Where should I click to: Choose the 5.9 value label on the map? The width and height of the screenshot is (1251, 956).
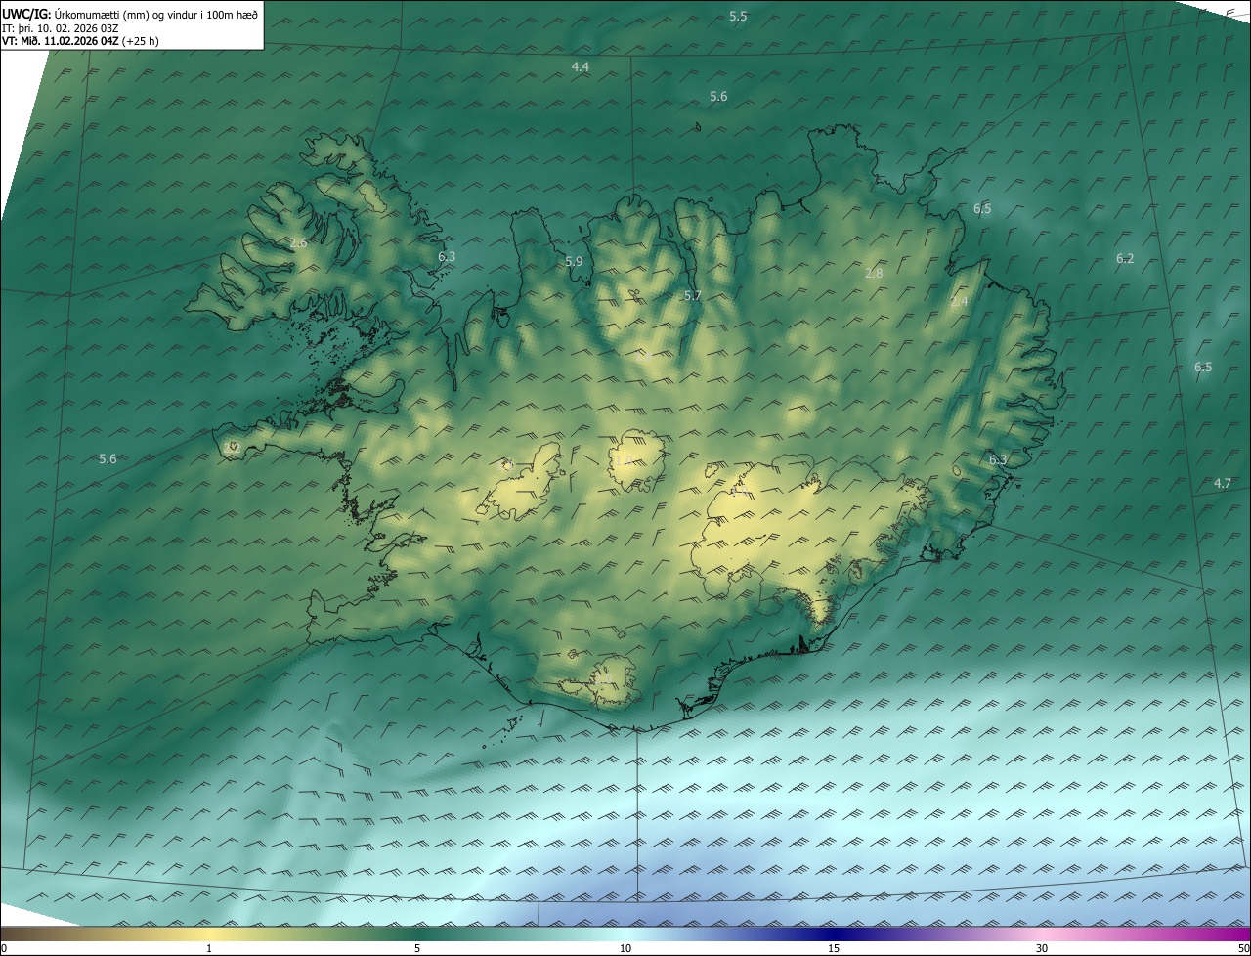[574, 262]
